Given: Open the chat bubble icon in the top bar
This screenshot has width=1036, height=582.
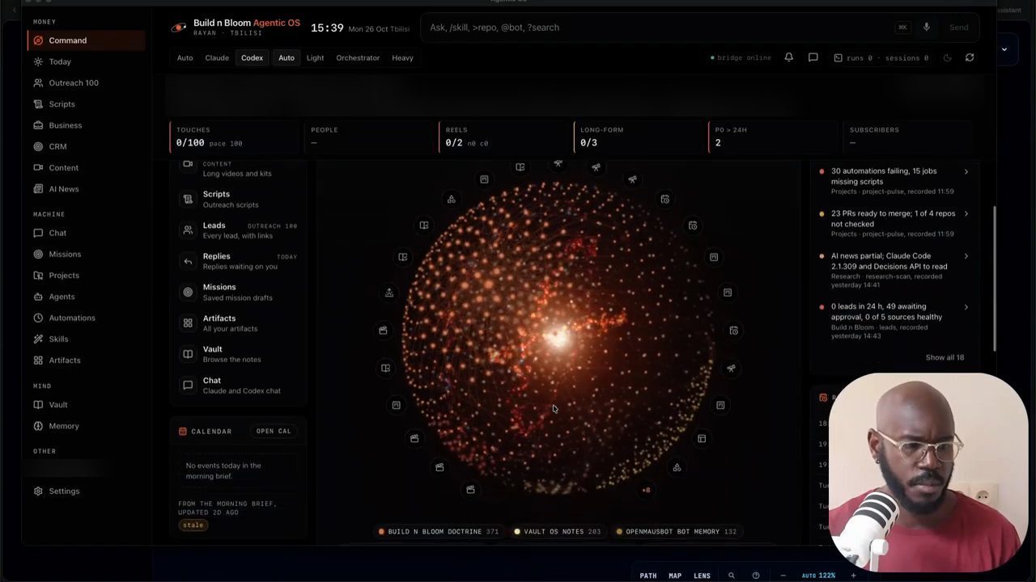Looking at the screenshot, I should [813, 57].
